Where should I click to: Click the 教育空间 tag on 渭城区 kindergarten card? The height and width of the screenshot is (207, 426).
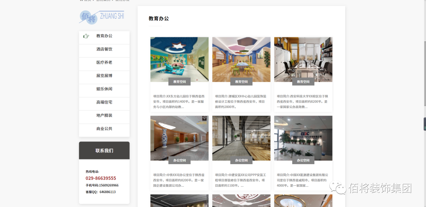(241, 82)
